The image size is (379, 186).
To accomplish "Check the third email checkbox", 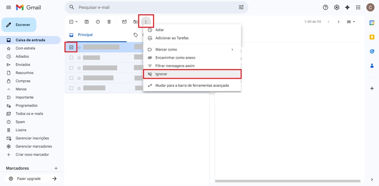I will pyautogui.click(x=71, y=68).
